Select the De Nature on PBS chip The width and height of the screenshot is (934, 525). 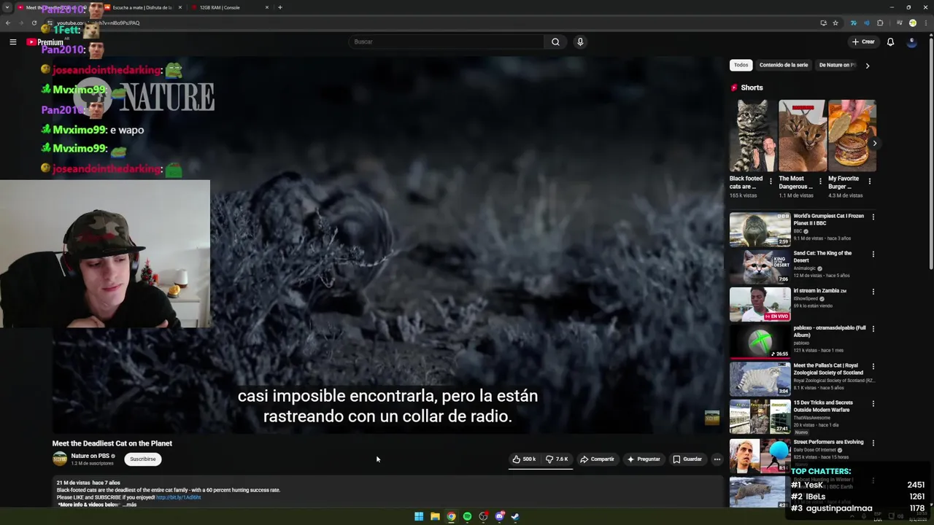point(836,65)
